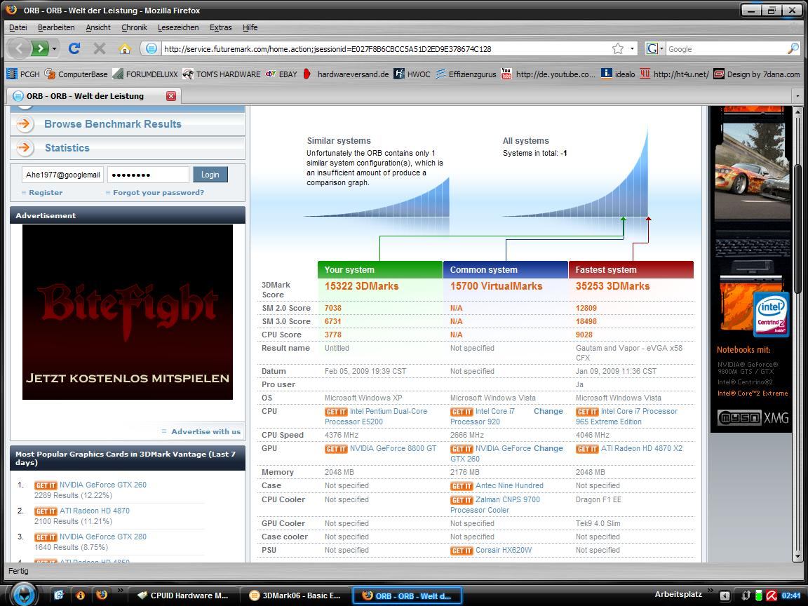This screenshot has width=808, height=606.
Task: Open the Chronik menu
Action: click(134, 27)
